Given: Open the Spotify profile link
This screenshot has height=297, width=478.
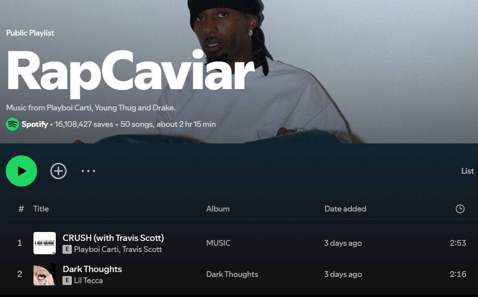Looking at the screenshot, I should pos(35,124).
